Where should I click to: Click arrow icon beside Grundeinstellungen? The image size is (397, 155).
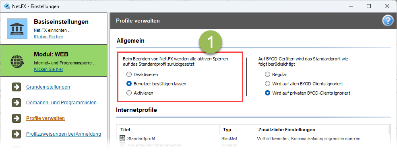coord(17,87)
